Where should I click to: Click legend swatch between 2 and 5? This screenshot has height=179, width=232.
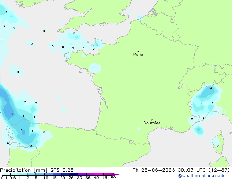(x=32, y=174)
